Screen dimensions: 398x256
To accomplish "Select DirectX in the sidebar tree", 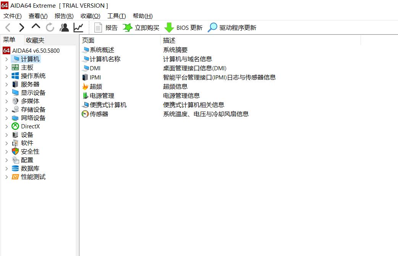I will 30,126.
